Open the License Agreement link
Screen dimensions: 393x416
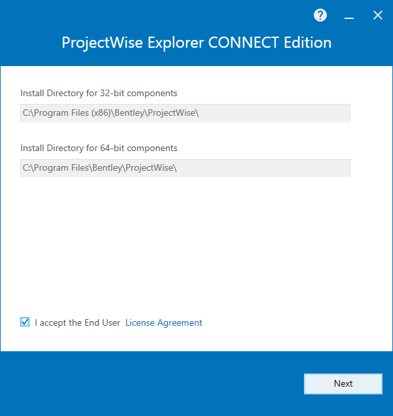[x=164, y=322]
